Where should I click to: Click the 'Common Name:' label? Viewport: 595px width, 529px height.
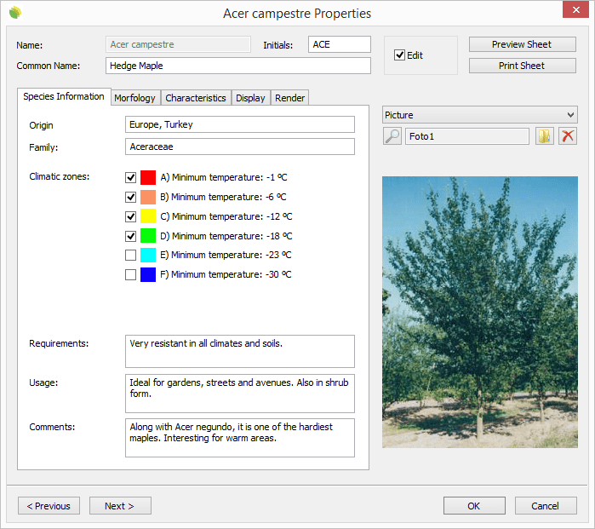click(x=49, y=66)
